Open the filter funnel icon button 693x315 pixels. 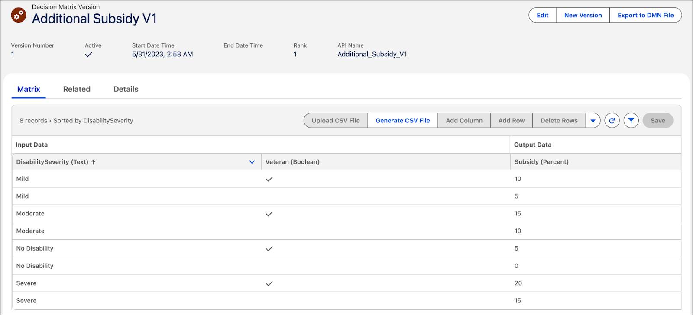(x=631, y=121)
